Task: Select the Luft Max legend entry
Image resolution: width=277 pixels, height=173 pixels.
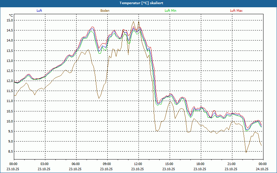Action: (x=236, y=11)
